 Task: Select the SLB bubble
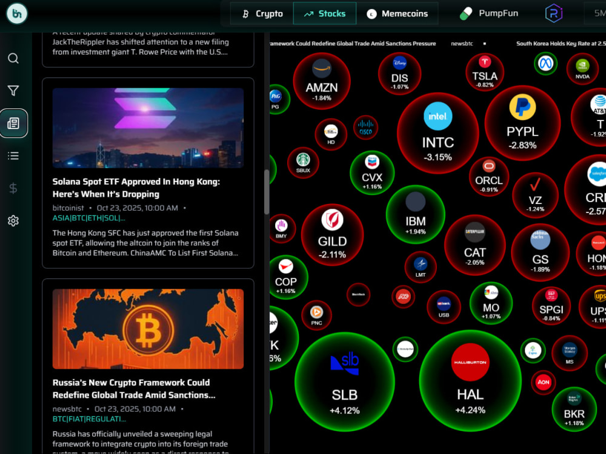tap(345, 382)
